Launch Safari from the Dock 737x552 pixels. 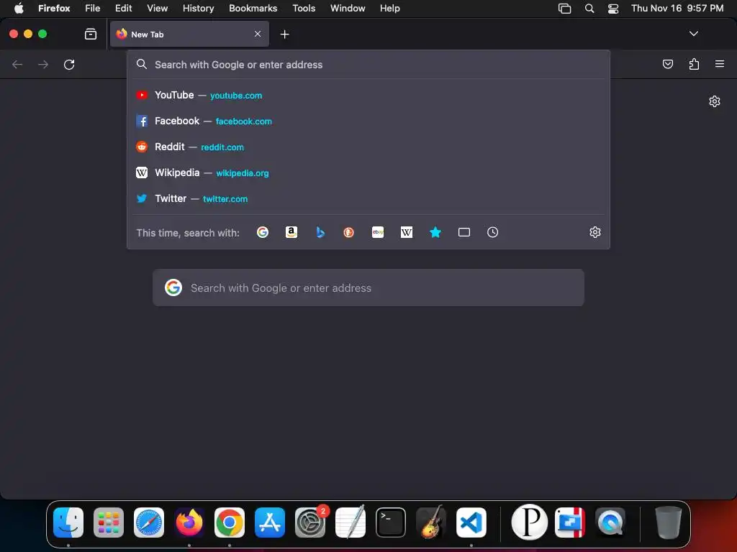(x=149, y=523)
